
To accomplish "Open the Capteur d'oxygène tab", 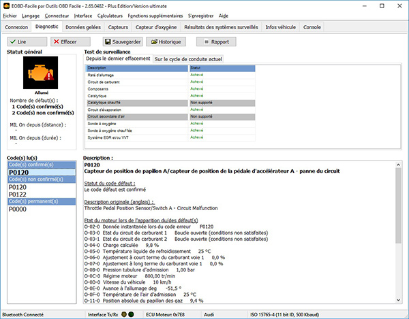I will [156, 27].
